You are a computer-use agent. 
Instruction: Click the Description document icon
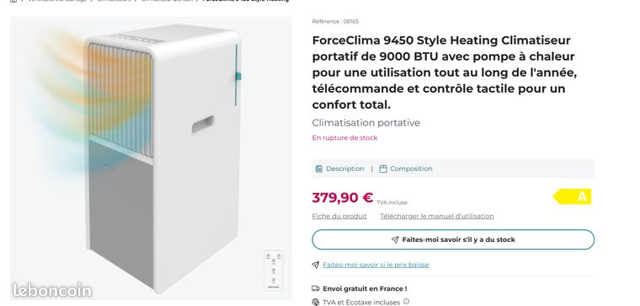tap(319, 169)
